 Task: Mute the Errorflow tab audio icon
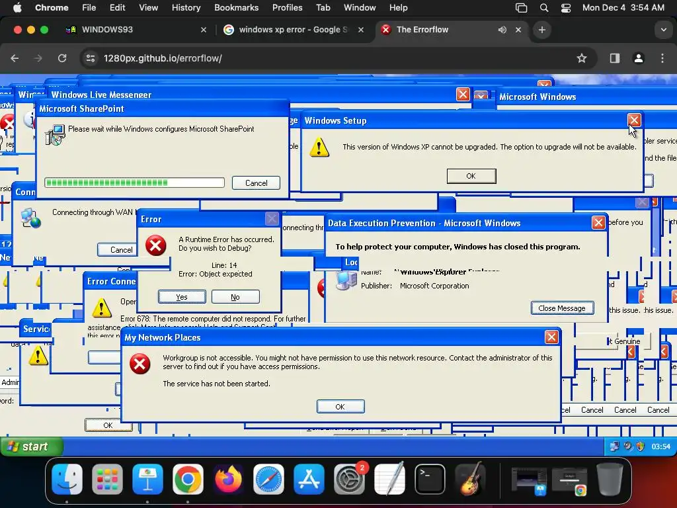502,30
